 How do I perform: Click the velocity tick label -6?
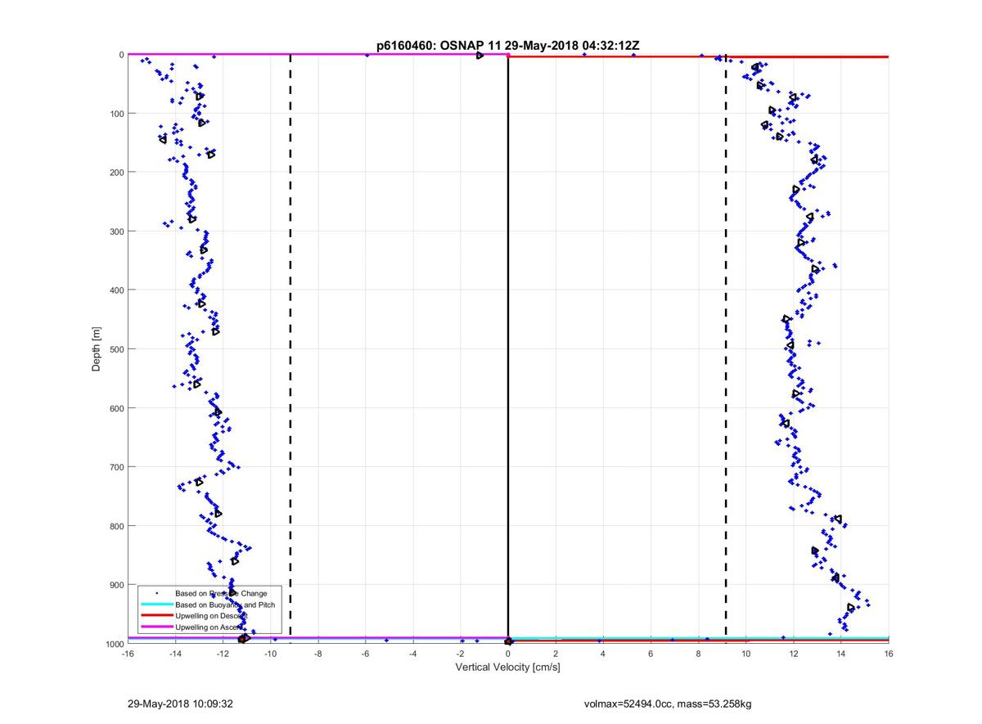[x=365, y=654]
